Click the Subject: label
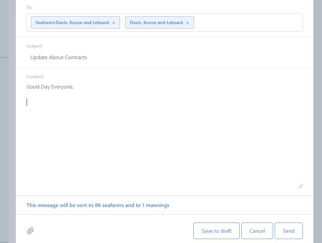The image size is (322, 243). [34, 46]
